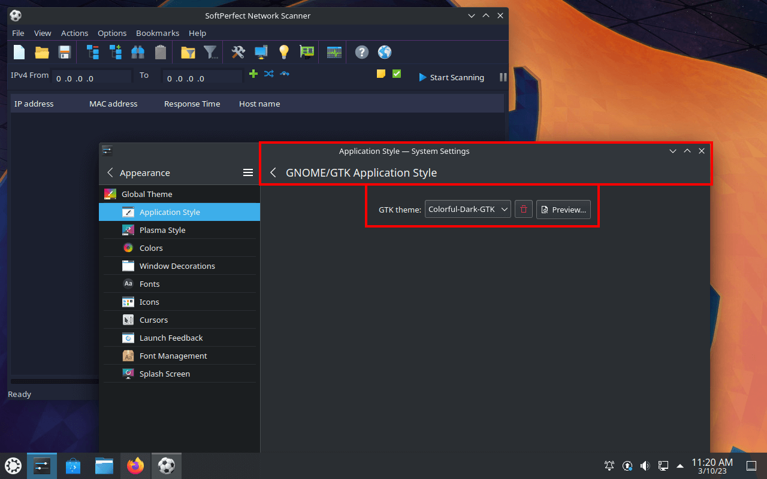Image resolution: width=767 pixels, height=479 pixels.
Task: Open the Bookmarks menu
Action: 158,33
